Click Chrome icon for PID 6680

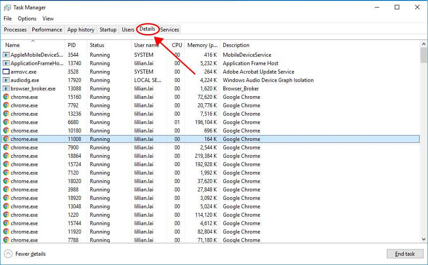coord(6,122)
